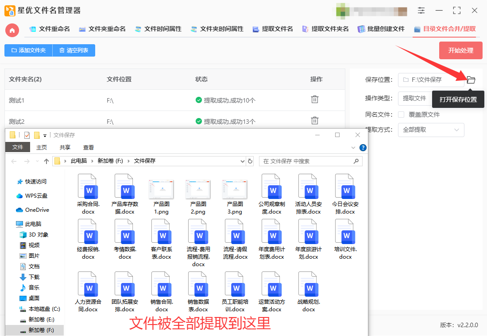The width and height of the screenshot is (487, 336).
Task: Open OneDrive in Explorer sidebar
Action: pos(33,210)
